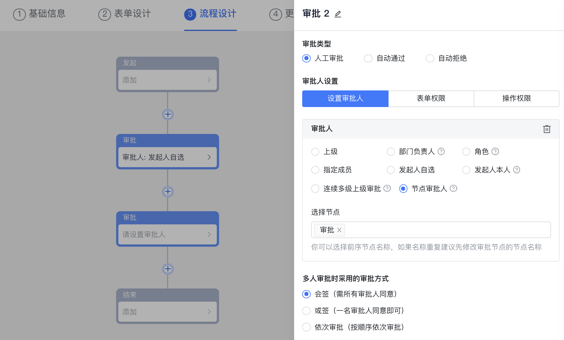564x340 pixels.
Task: Select 或签 multi-approver method
Action: coord(307,311)
